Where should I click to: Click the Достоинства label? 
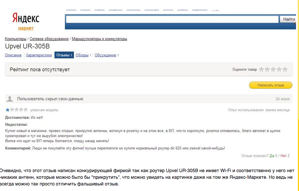click(x=17, y=118)
